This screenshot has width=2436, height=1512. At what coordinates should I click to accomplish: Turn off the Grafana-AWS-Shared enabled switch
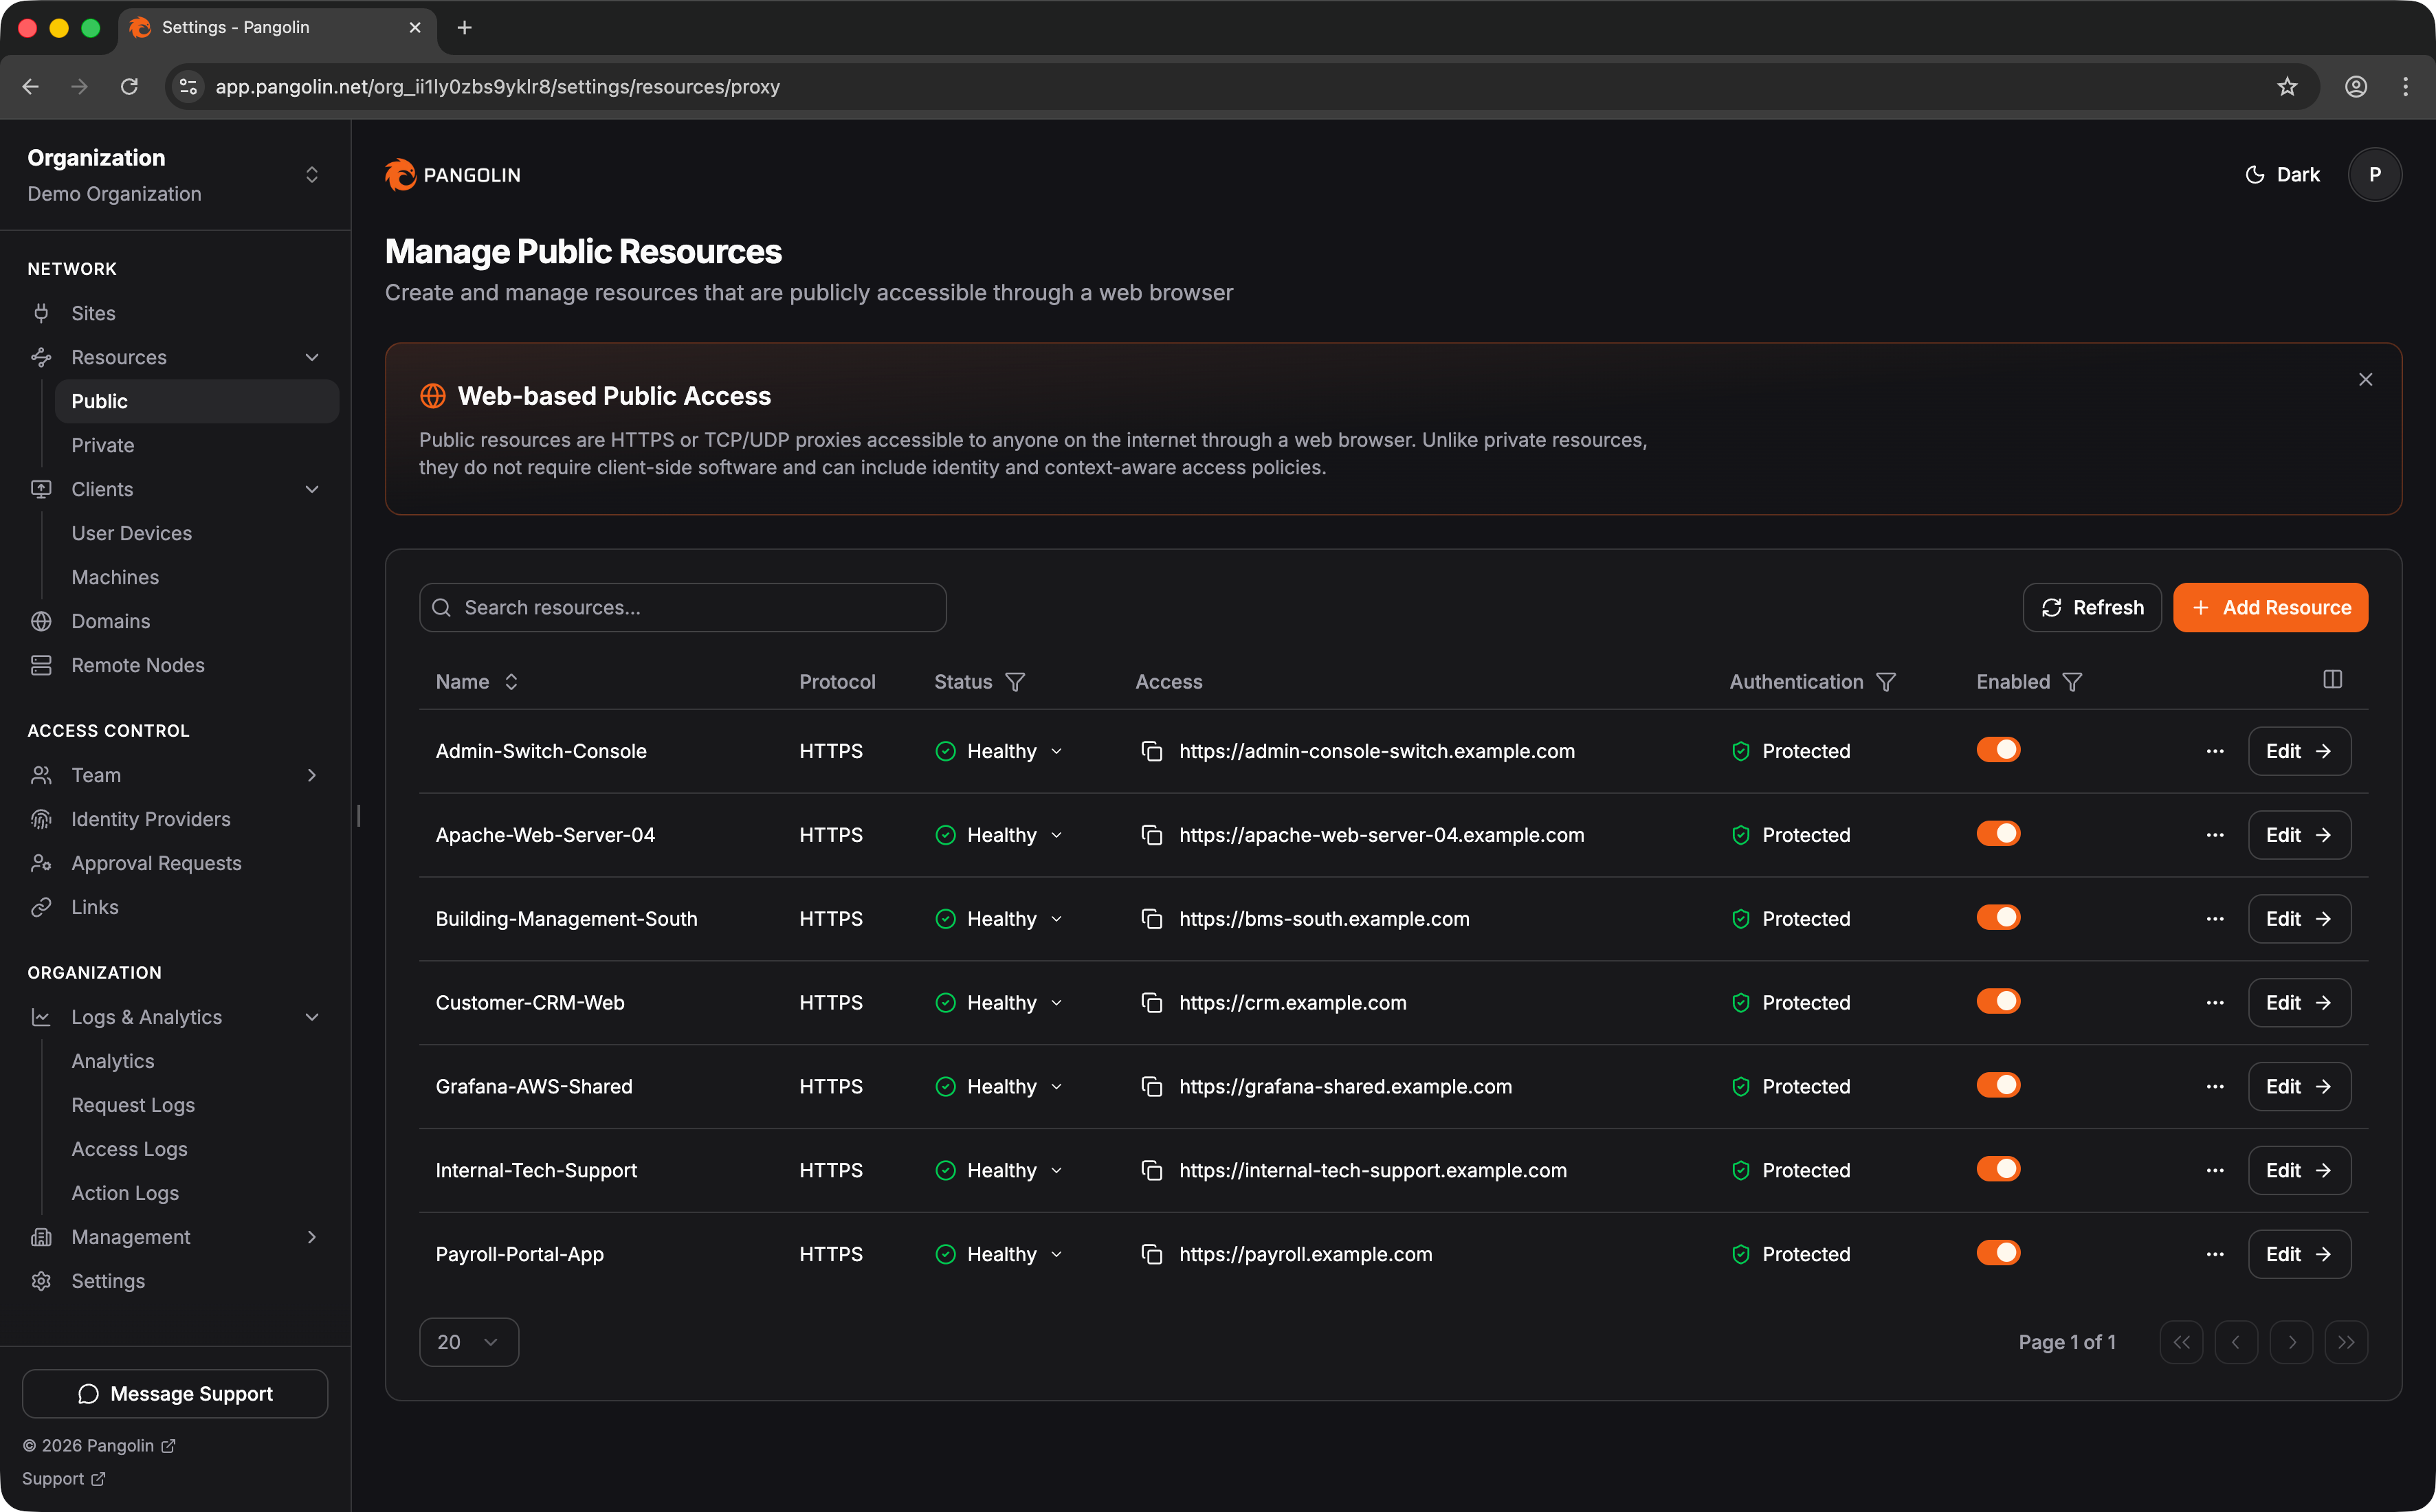coord(1998,1085)
